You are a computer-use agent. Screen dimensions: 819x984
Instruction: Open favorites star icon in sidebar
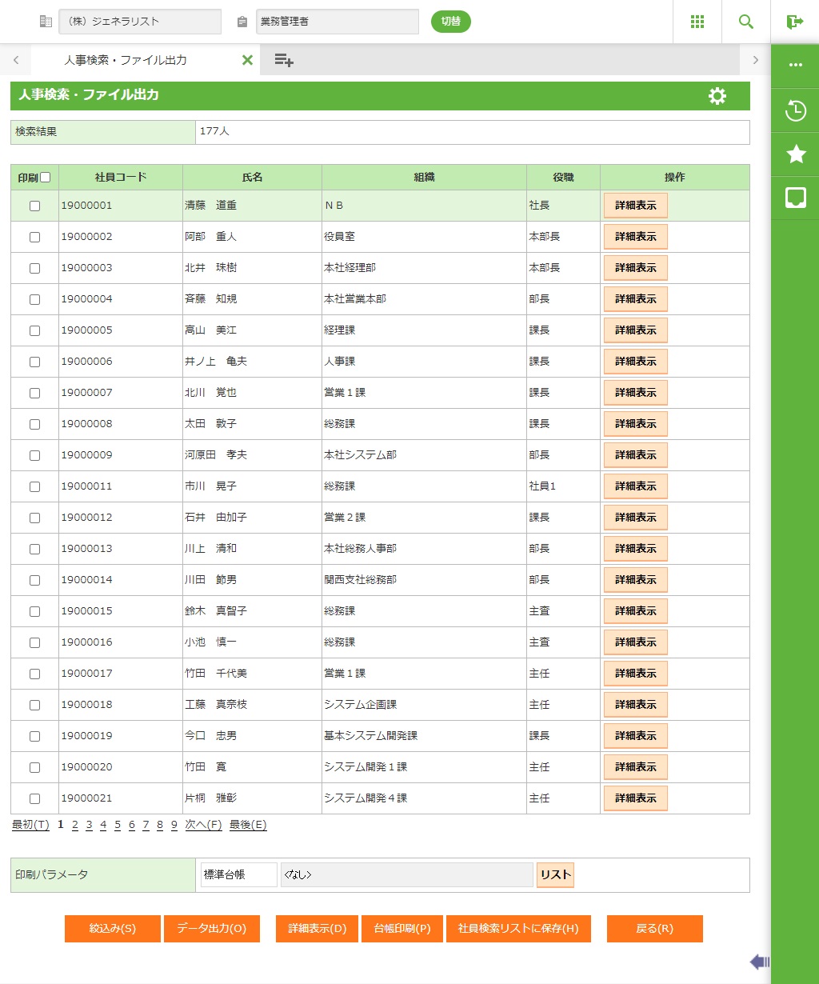point(796,154)
